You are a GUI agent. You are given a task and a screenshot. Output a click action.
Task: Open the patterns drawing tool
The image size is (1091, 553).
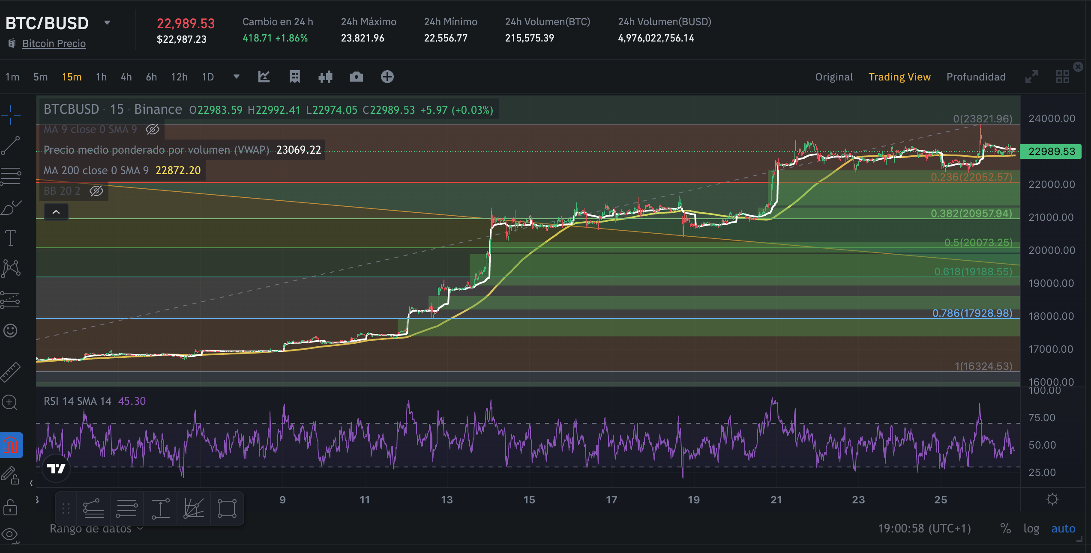click(x=11, y=268)
